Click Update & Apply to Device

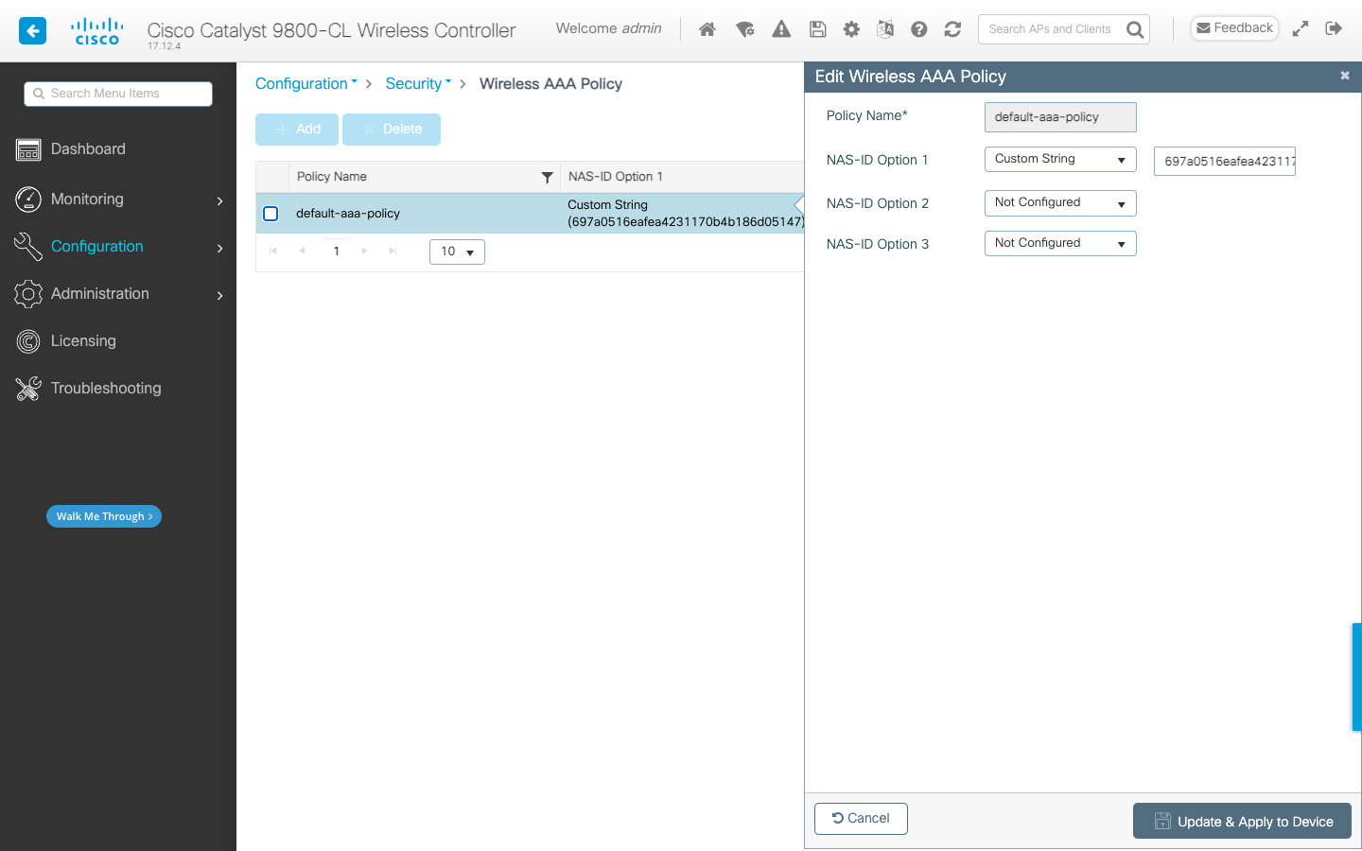click(x=1242, y=821)
